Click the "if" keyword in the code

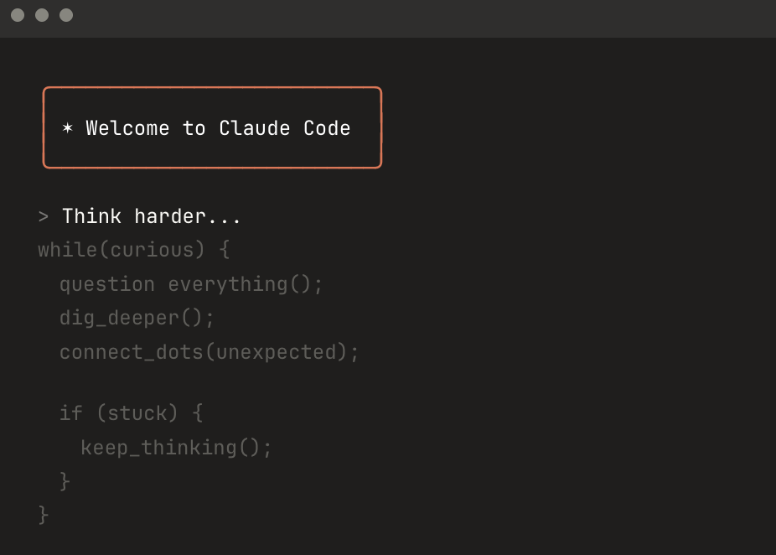point(70,413)
